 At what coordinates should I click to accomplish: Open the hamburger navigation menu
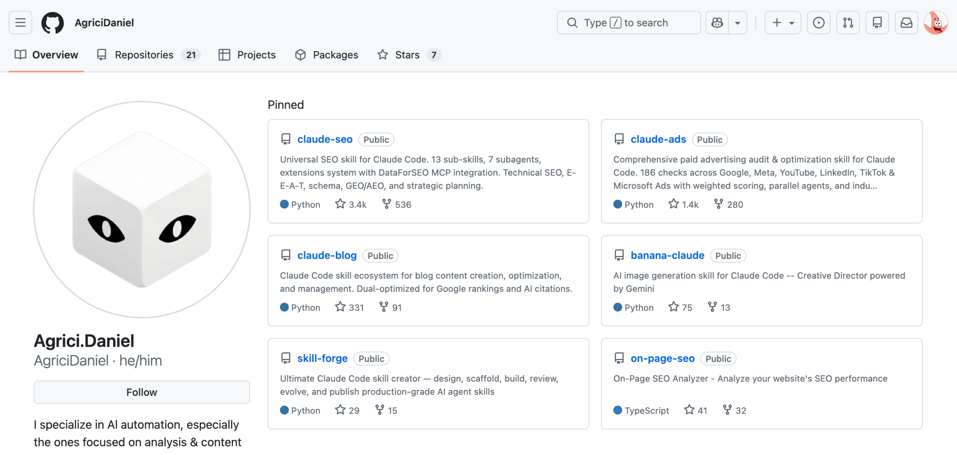click(20, 23)
